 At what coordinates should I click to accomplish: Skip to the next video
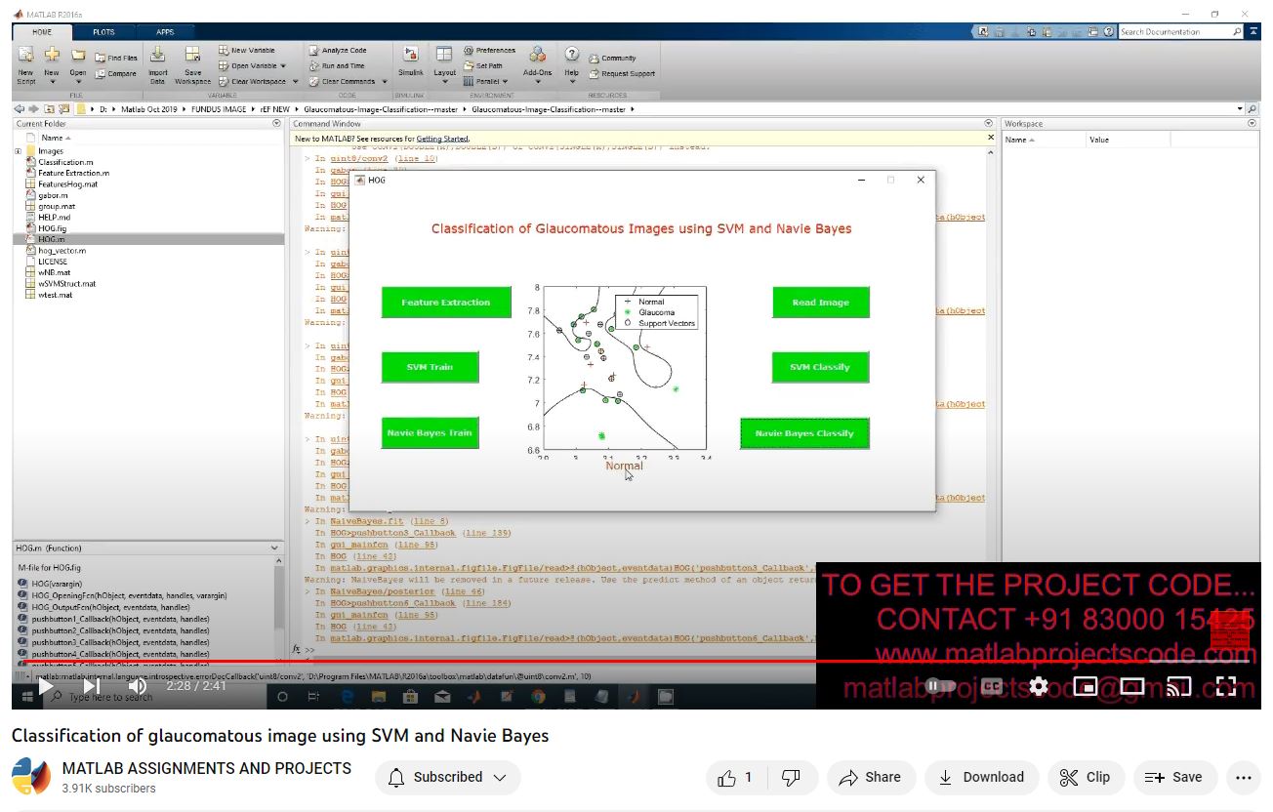92,686
